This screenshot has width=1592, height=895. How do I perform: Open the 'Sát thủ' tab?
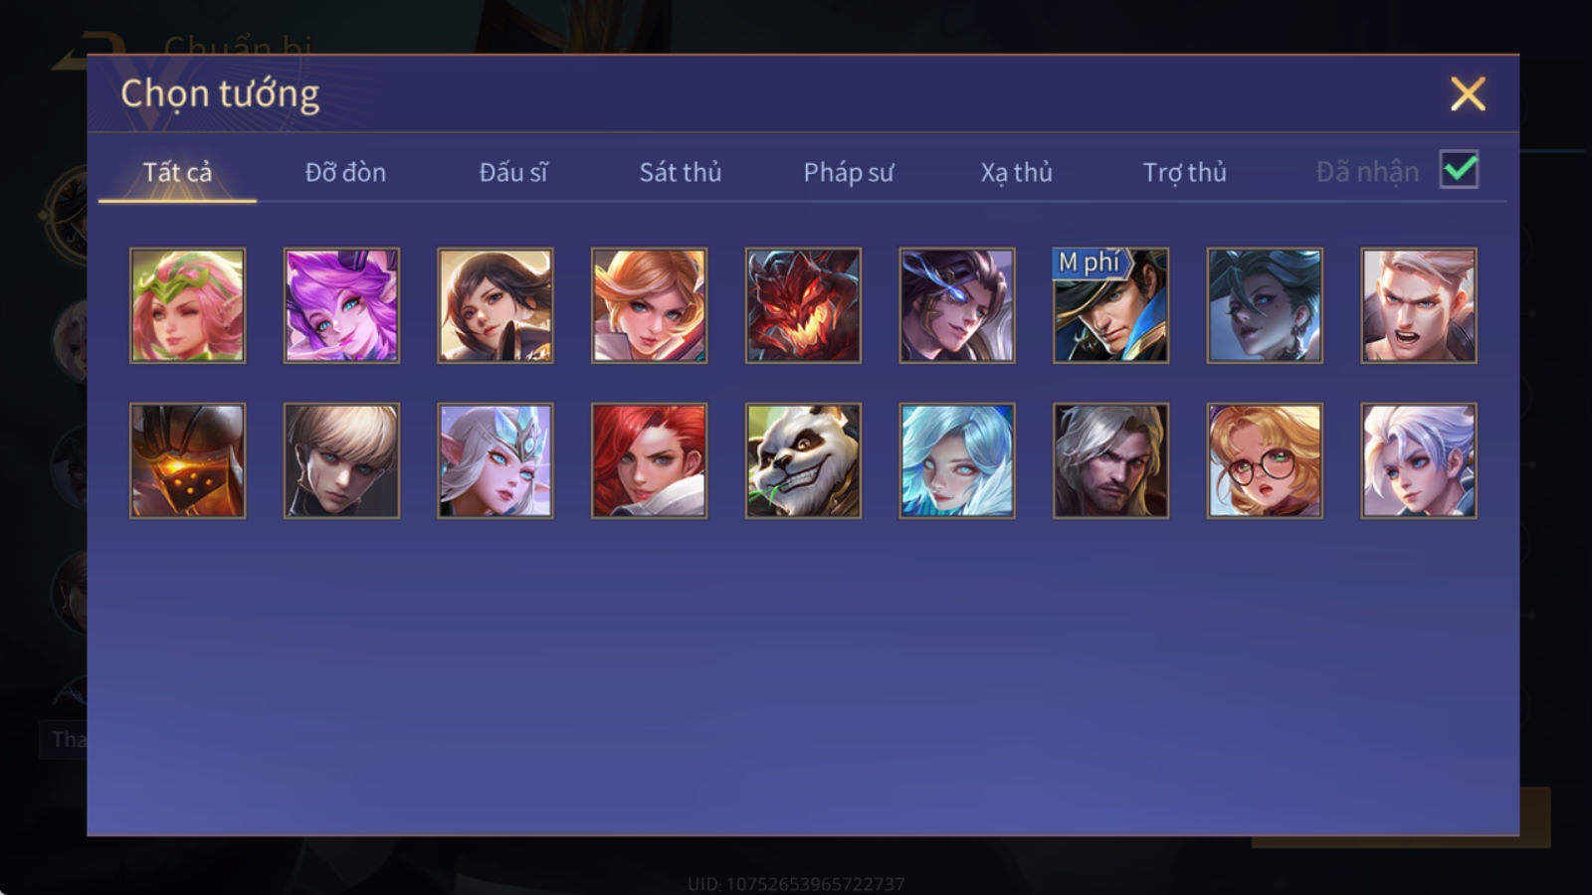(x=680, y=172)
